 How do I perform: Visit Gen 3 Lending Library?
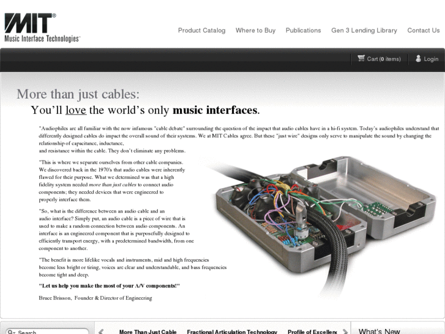coord(364,31)
